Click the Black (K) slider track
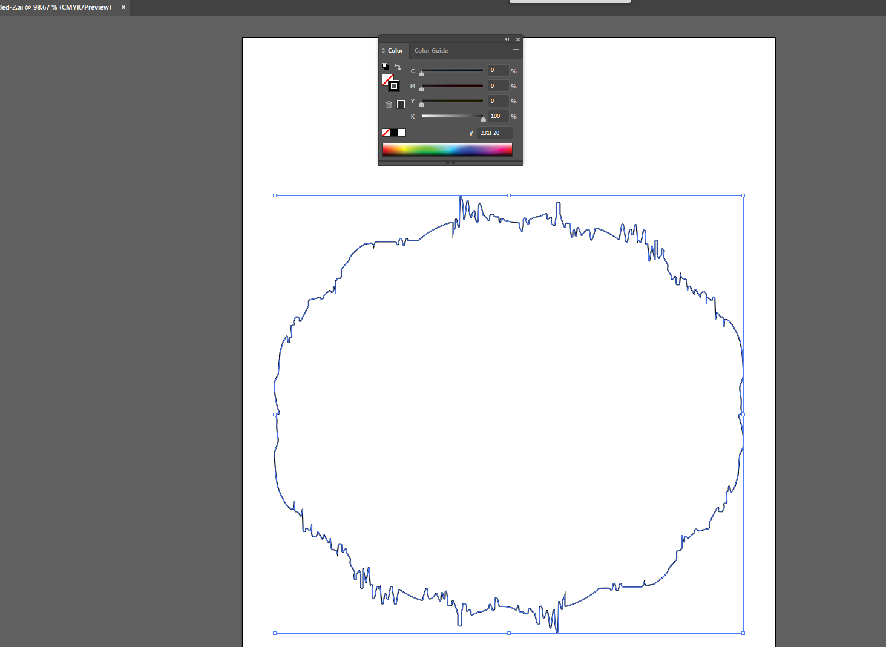The image size is (886, 647). click(x=452, y=116)
